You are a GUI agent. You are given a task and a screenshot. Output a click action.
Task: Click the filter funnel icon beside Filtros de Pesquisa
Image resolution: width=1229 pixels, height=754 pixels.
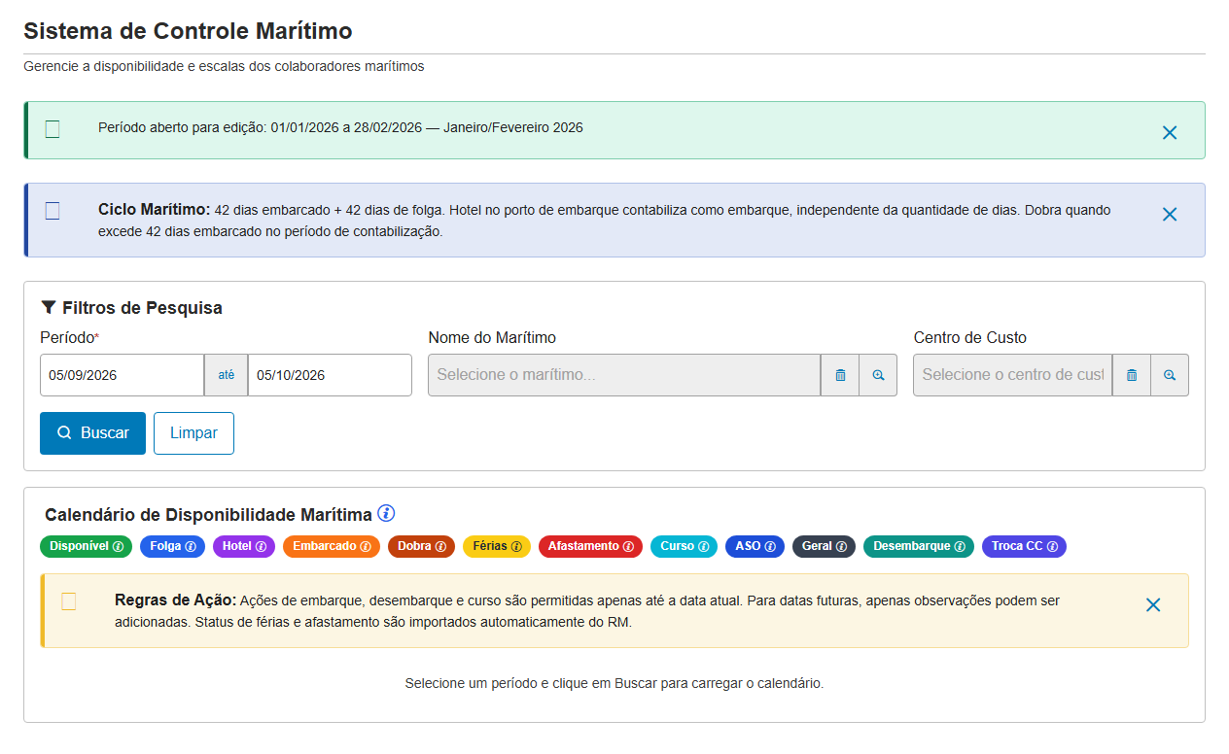49,307
